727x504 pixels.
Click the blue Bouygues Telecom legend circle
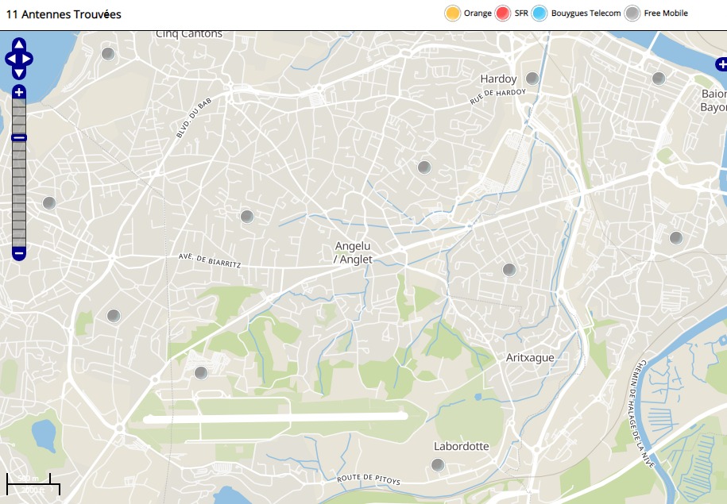click(x=539, y=13)
